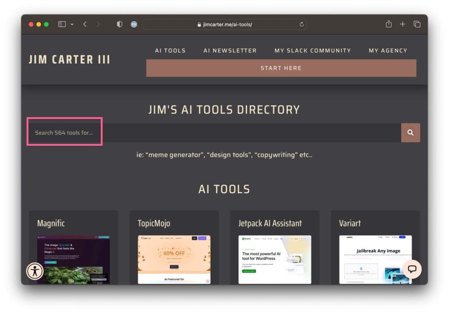Go back to the previous page
This screenshot has width=449, height=313.
point(85,24)
